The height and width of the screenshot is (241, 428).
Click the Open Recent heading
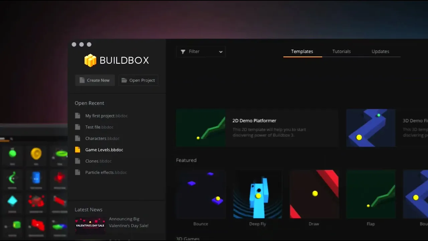click(x=89, y=103)
